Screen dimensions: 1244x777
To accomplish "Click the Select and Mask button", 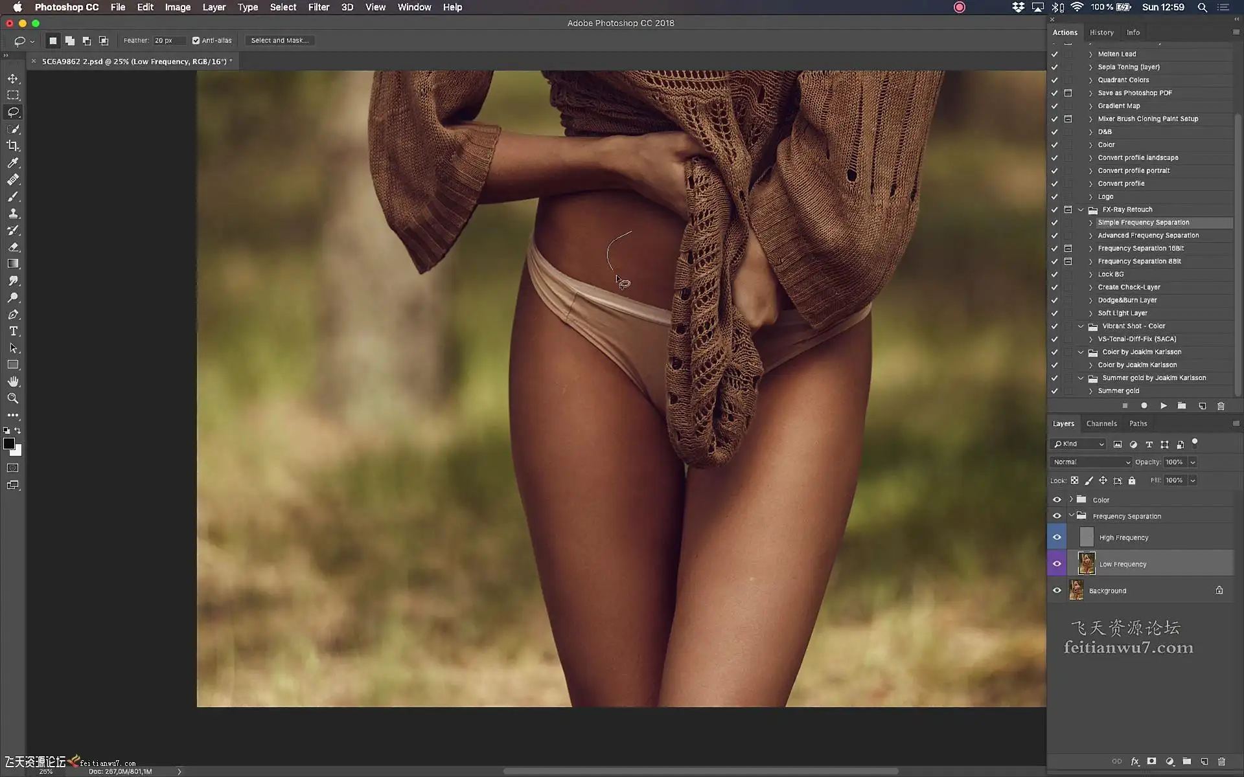I will pos(279,40).
